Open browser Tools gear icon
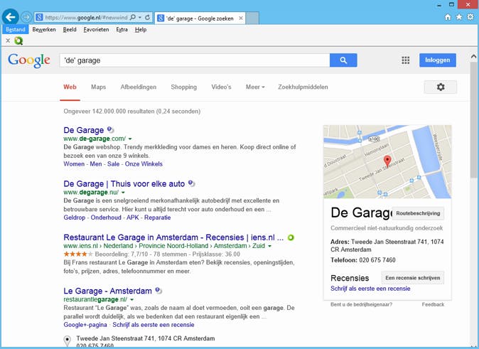The height and width of the screenshot is (349, 479). click(x=470, y=17)
